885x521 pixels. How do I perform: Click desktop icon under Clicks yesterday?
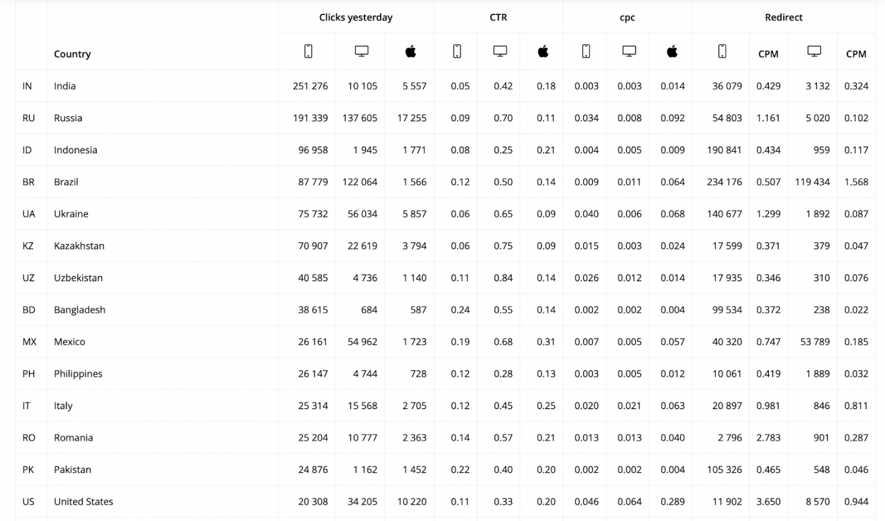coord(361,52)
